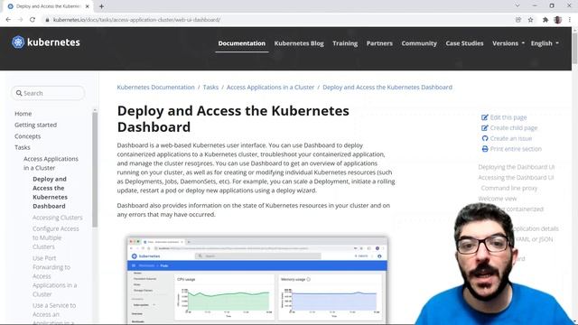The image size is (578, 325).
Task: Jump to Welcome view section
Action: tap(498, 199)
